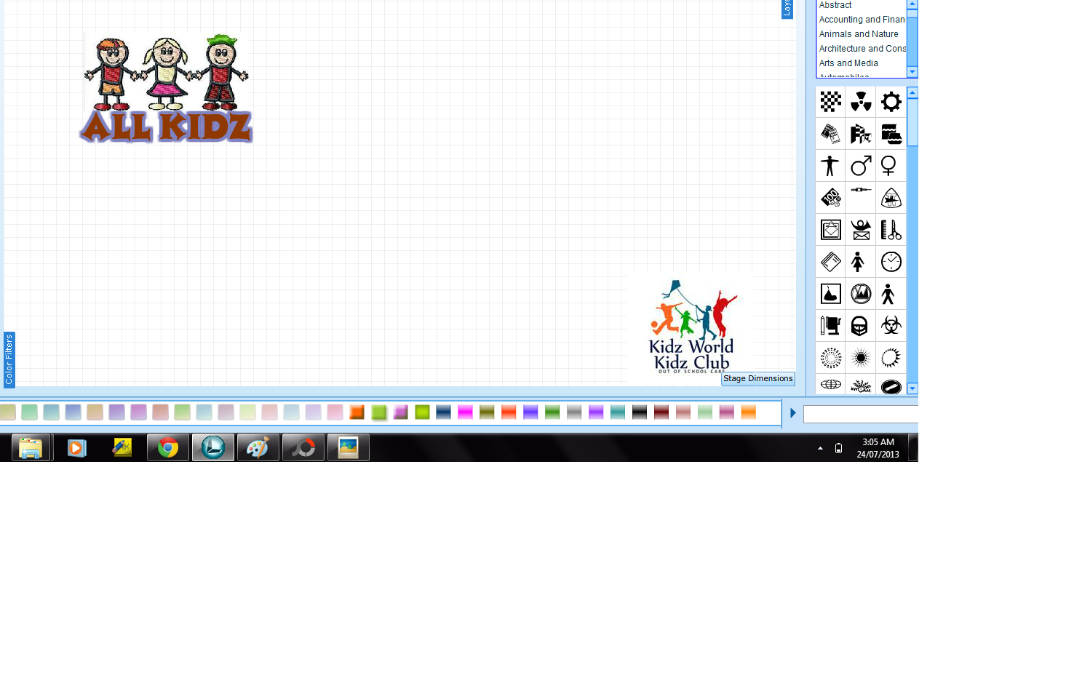Choose the person with outstretched arms symbol

830,166
